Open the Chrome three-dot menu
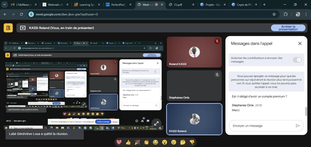This screenshot has width=311, height=147. coord(307,14)
